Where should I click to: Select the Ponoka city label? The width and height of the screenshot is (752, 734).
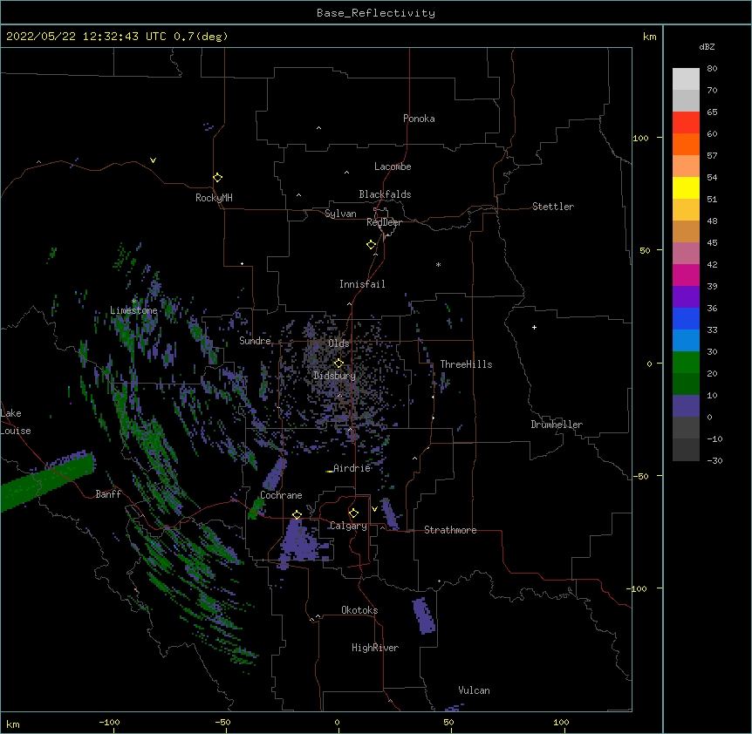(419, 119)
